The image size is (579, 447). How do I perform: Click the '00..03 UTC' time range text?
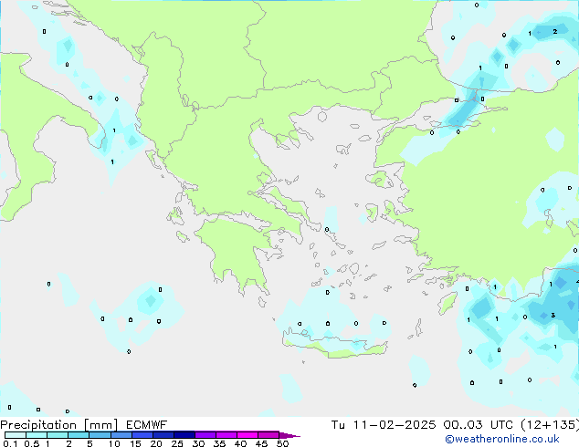coord(478,425)
